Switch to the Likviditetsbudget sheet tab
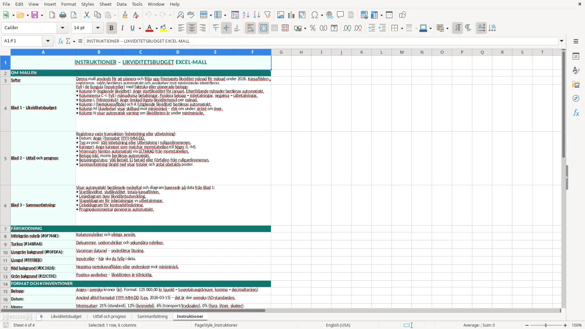This screenshot has height=329, width=585. (66, 317)
